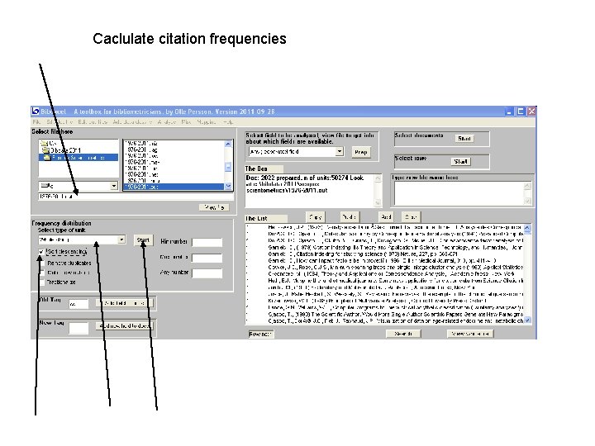Open the Edit out-files menu

pyautogui.click(x=93, y=121)
